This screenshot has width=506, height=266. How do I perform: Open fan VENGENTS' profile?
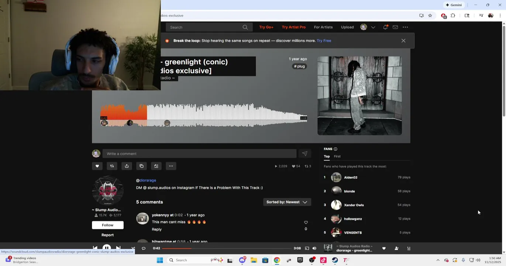tap(353, 233)
